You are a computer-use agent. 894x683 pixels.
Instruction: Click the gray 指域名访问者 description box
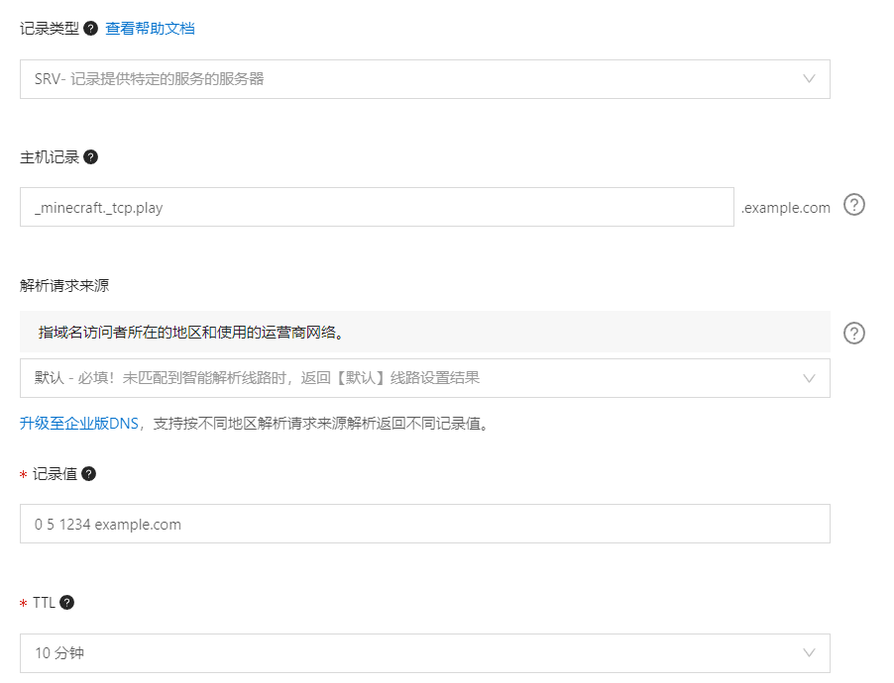click(x=424, y=333)
